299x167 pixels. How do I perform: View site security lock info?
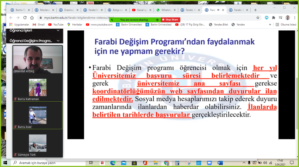coord(40,18)
